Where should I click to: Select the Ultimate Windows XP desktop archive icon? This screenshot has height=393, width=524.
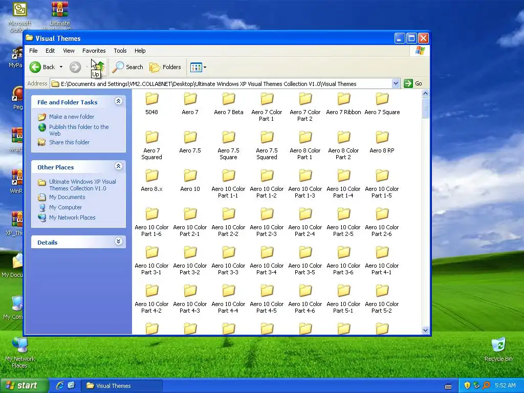[x=60, y=15]
